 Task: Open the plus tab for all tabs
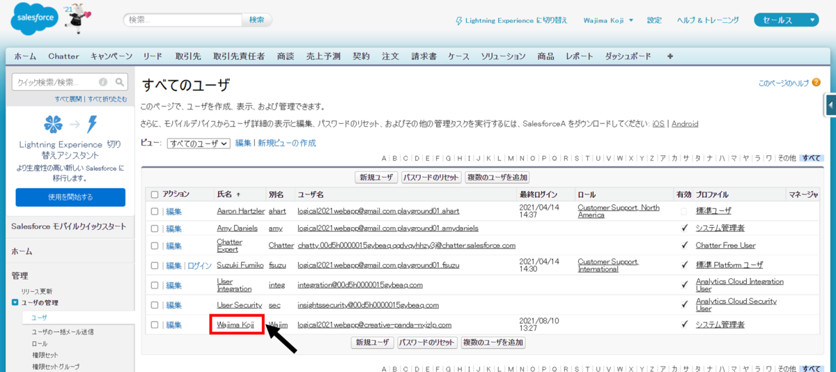670,56
